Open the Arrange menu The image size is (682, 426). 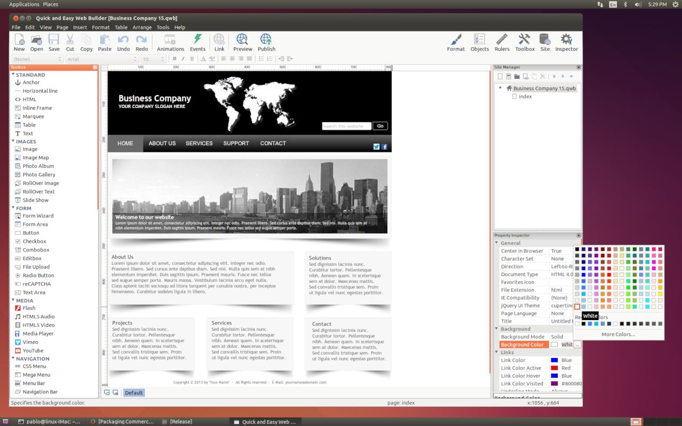pyautogui.click(x=142, y=27)
